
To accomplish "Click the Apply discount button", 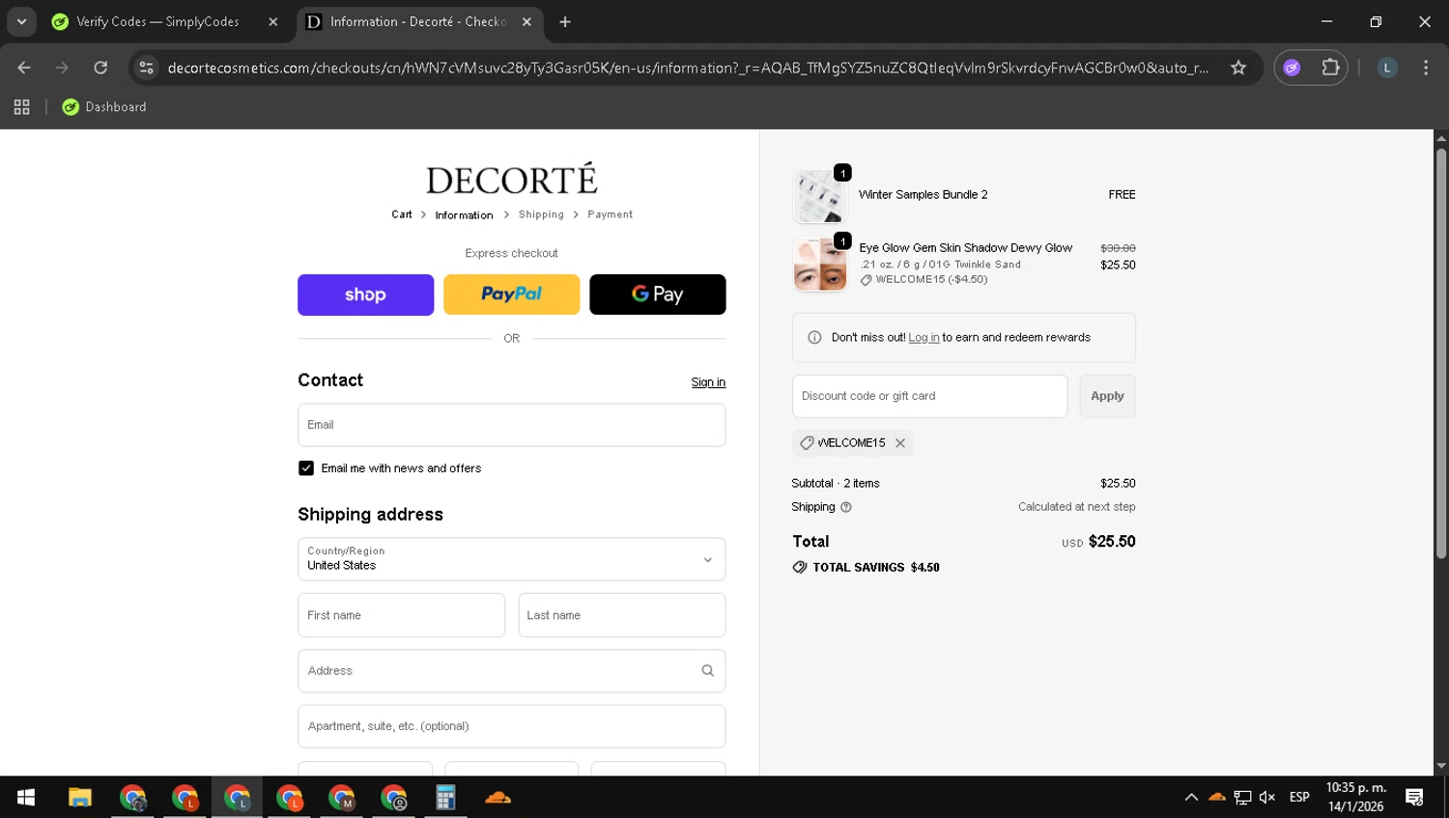I will click(x=1107, y=396).
